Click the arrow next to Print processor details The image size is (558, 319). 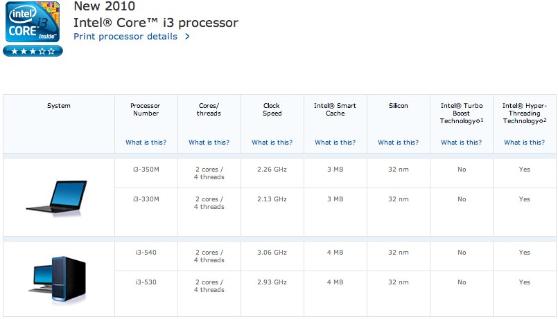[187, 37]
